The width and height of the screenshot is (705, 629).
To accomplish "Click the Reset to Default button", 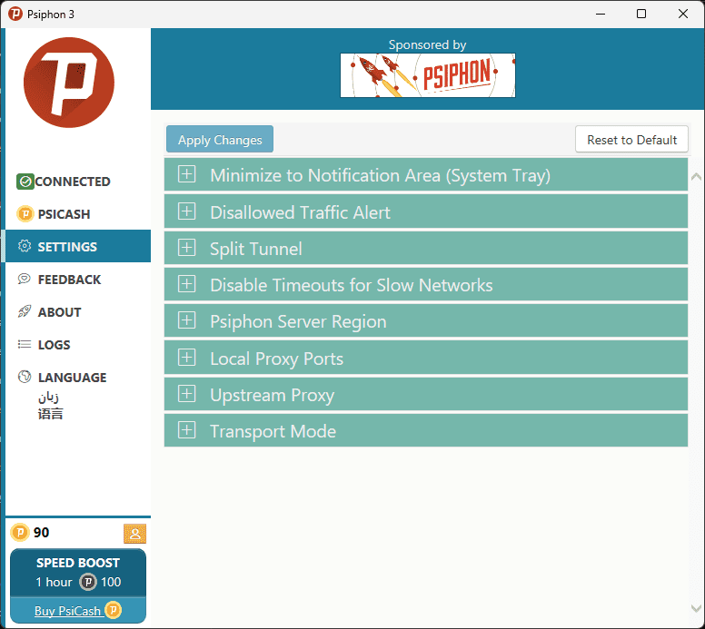I will point(631,139).
